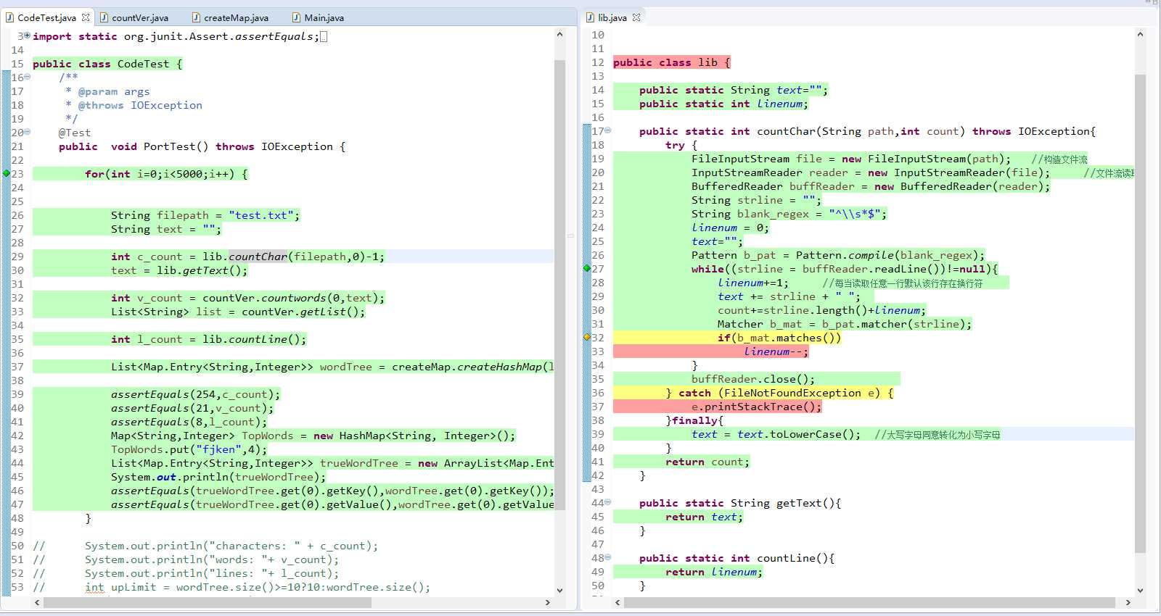Click the Java file icon on createMap.java tab

coord(196,17)
